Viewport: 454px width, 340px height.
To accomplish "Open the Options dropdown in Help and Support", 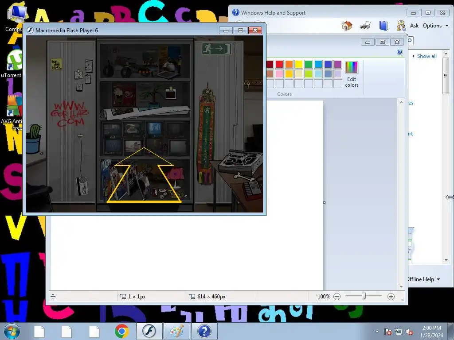I will tap(435, 25).
